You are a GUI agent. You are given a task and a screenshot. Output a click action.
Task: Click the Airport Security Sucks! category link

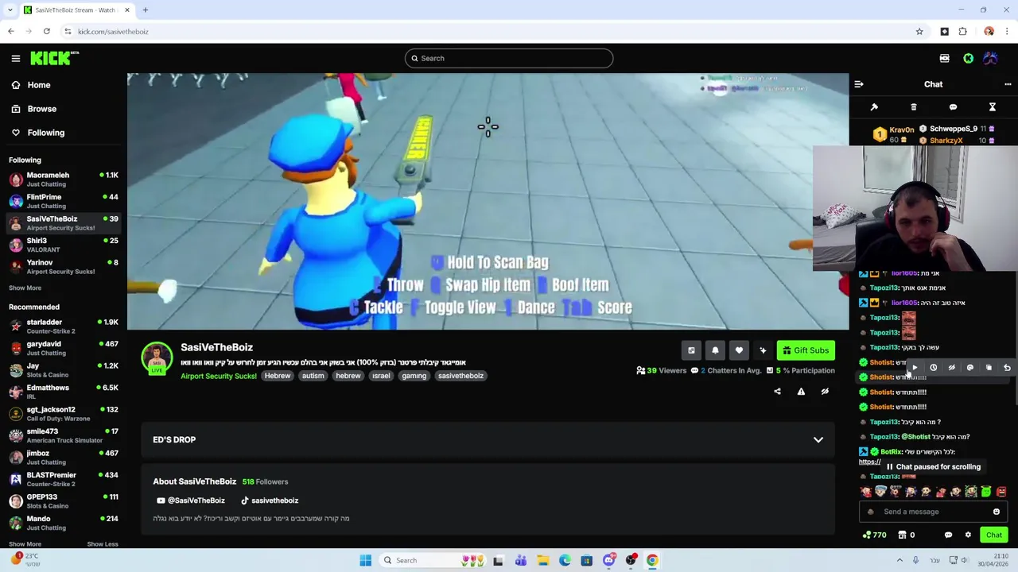218,376
